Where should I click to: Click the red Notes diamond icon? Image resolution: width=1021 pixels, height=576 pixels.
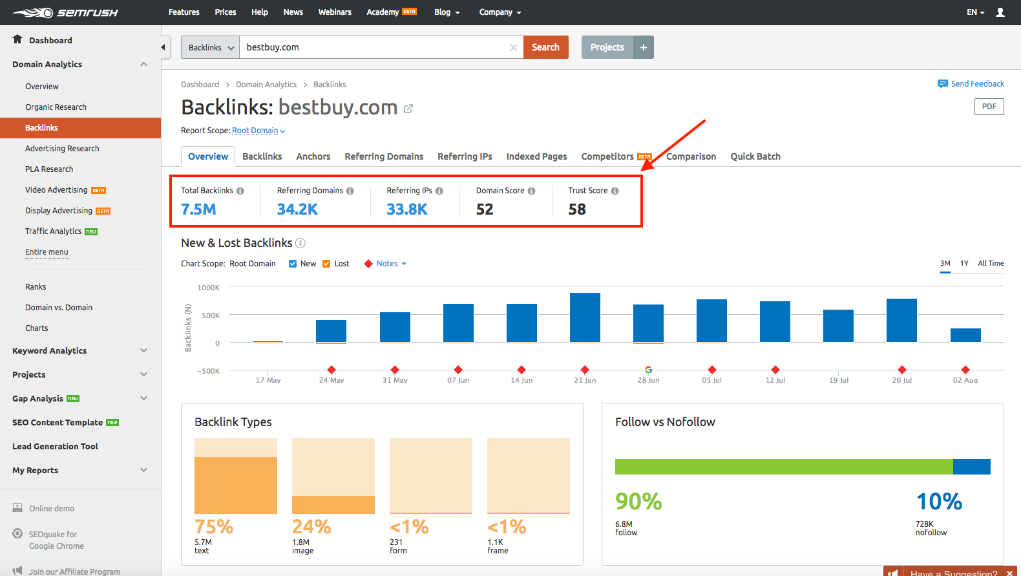368,264
